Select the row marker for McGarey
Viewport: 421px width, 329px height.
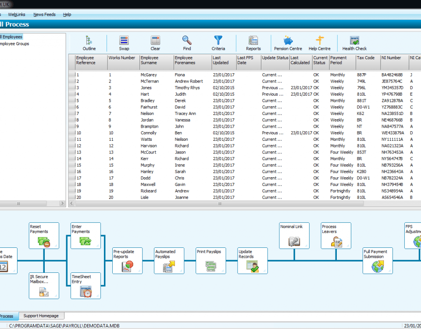tap(72, 75)
